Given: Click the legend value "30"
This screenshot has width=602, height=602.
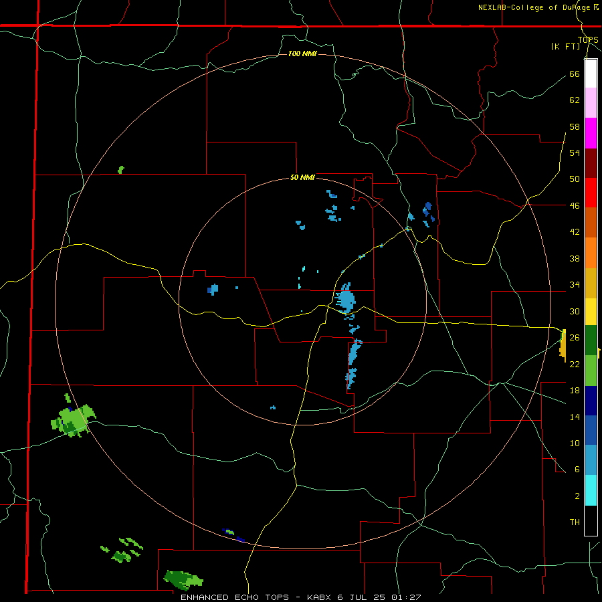Looking at the screenshot, I should [575, 311].
